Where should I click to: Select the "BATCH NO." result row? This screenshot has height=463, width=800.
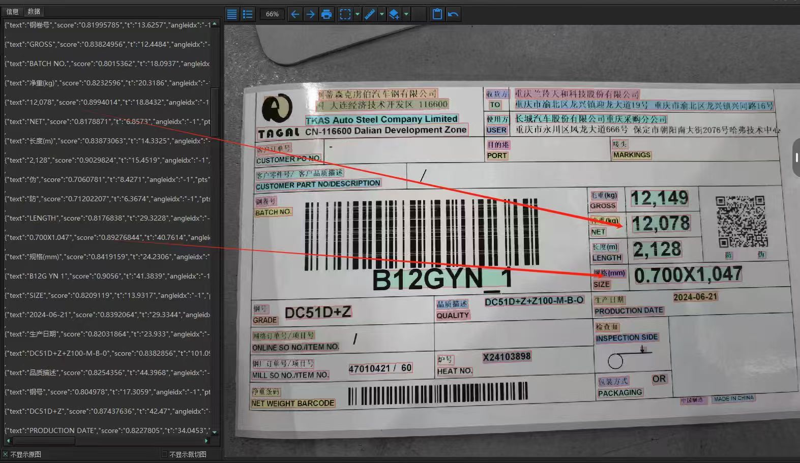(x=107, y=64)
